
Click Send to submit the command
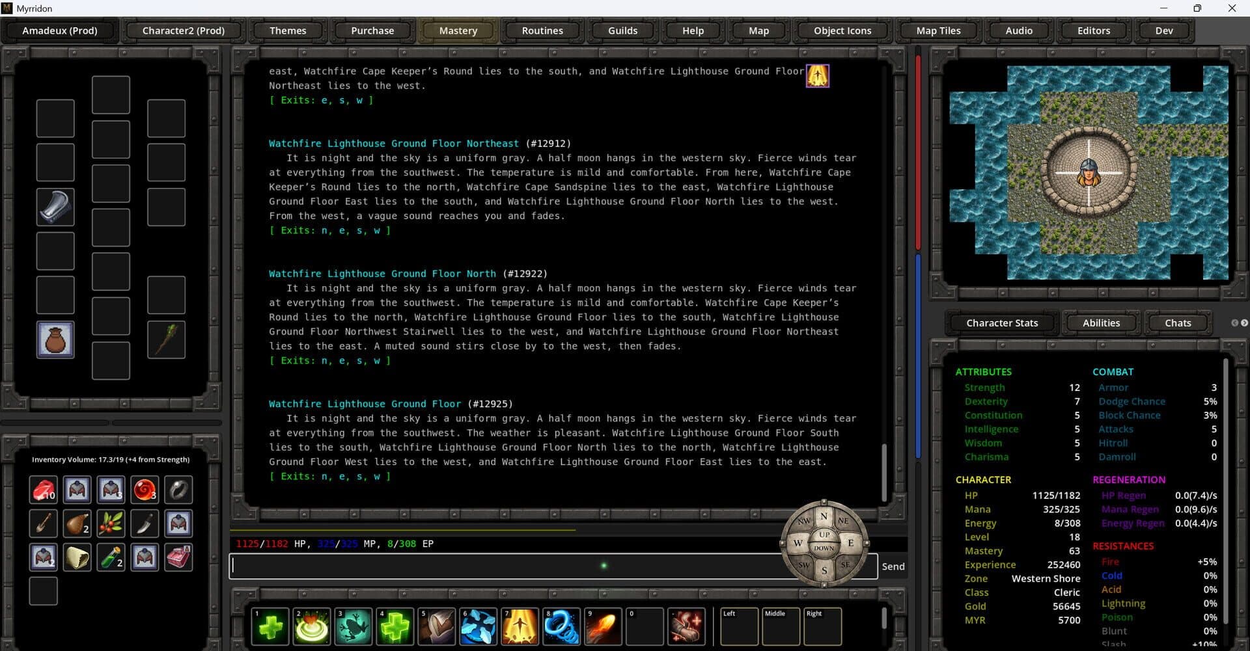click(x=893, y=566)
